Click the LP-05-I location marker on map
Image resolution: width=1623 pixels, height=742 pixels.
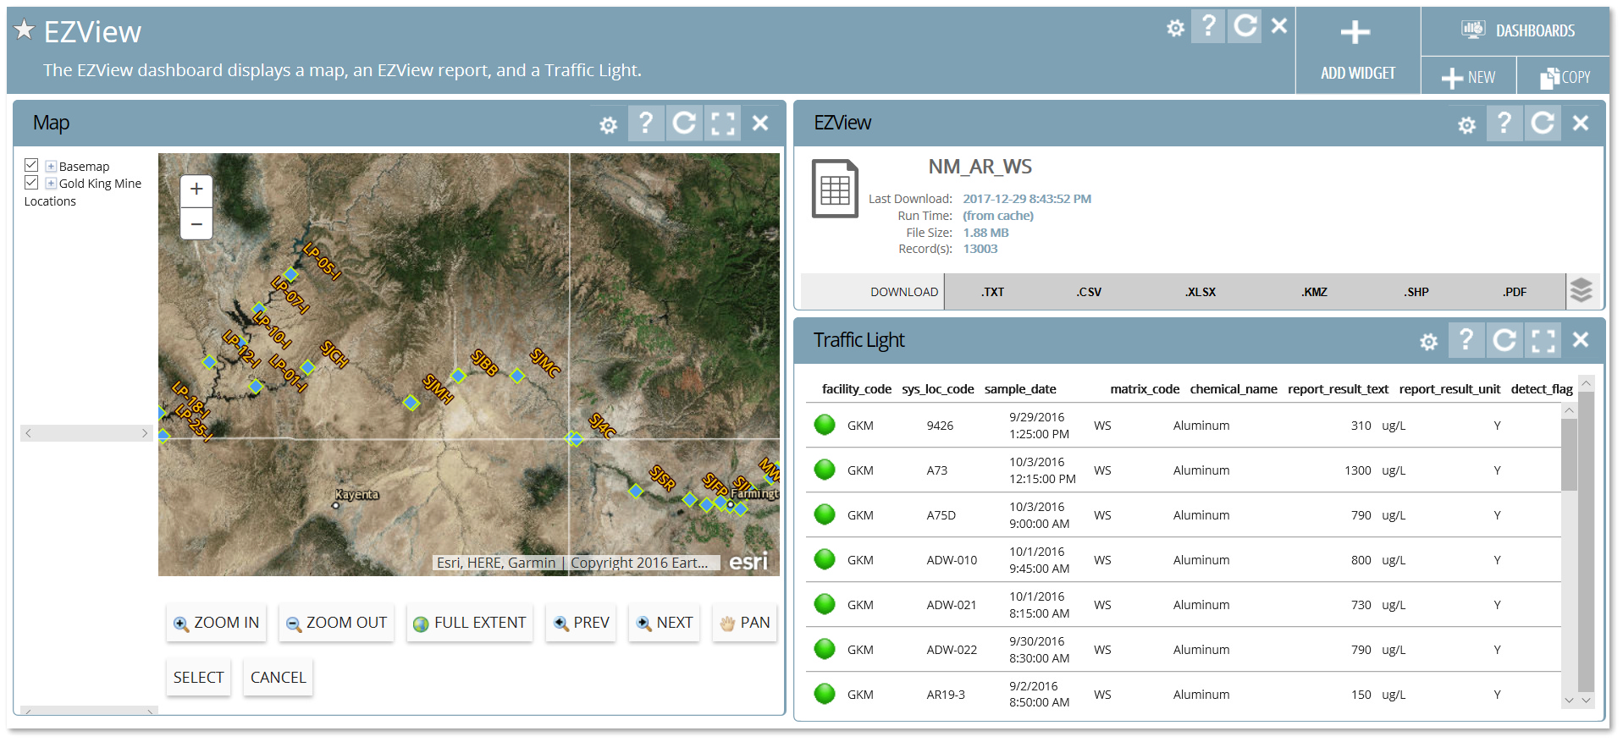tap(290, 274)
